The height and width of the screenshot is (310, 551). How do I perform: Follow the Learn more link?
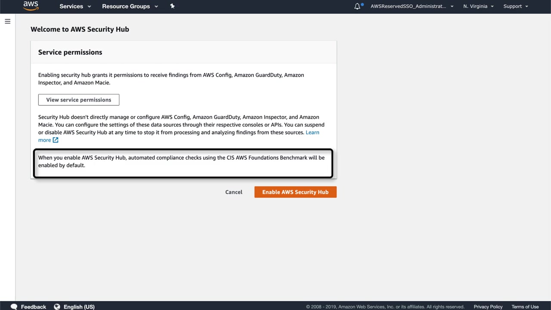pos(313,133)
